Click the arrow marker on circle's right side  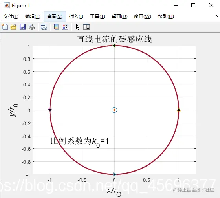[x=179, y=110]
